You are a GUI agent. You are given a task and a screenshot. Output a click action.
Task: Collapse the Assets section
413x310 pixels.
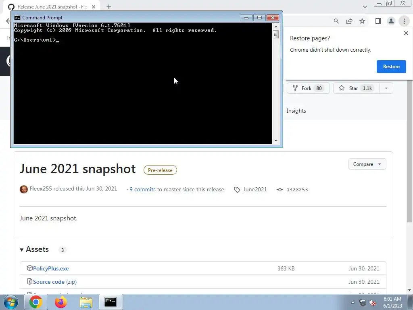coord(35,249)
